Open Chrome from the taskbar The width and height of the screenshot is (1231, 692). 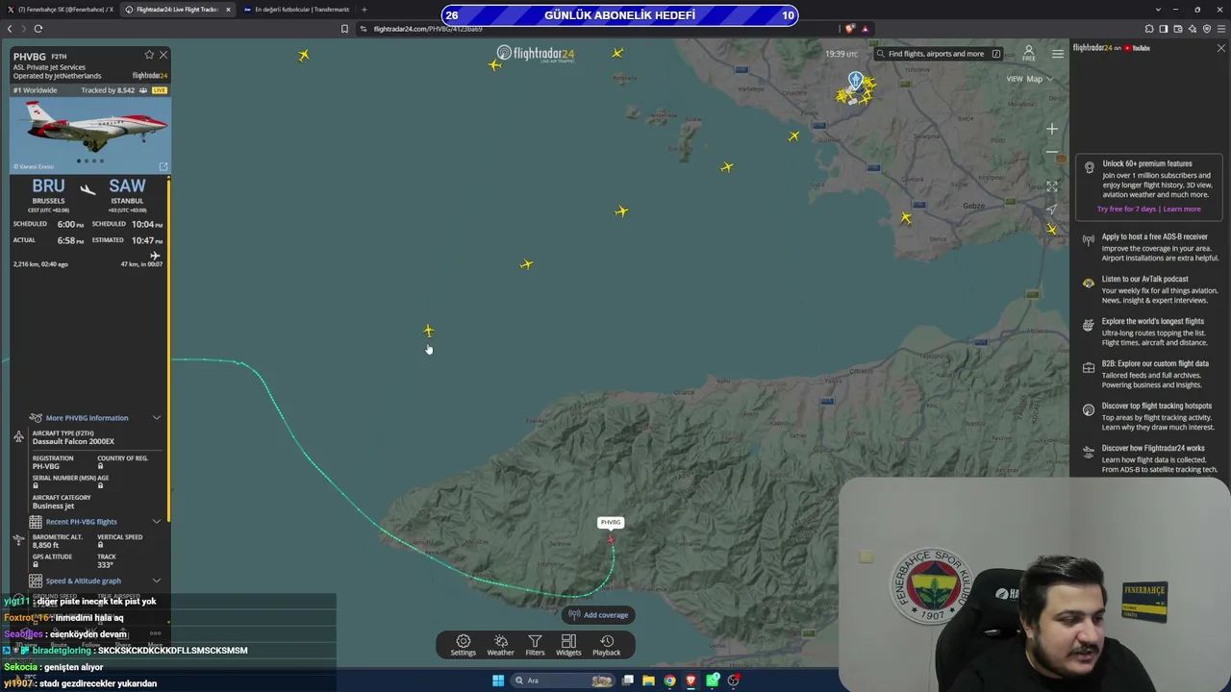click(x=669, y=680)
